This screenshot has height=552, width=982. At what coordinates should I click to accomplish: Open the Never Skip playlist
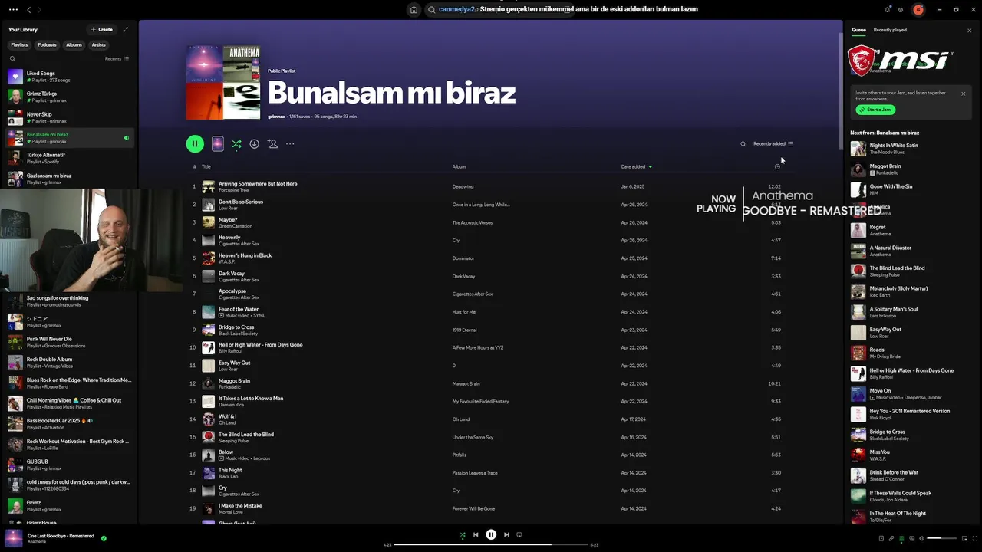(69, 117)
